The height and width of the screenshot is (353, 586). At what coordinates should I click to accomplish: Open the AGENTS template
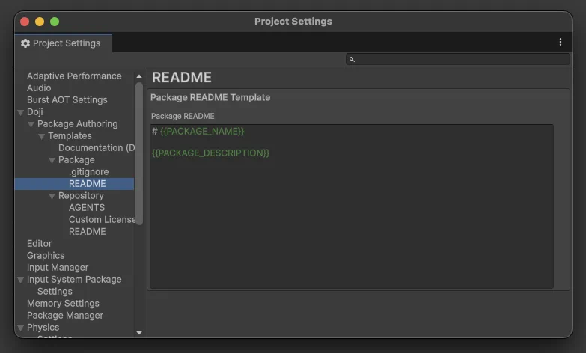point(87,207)
